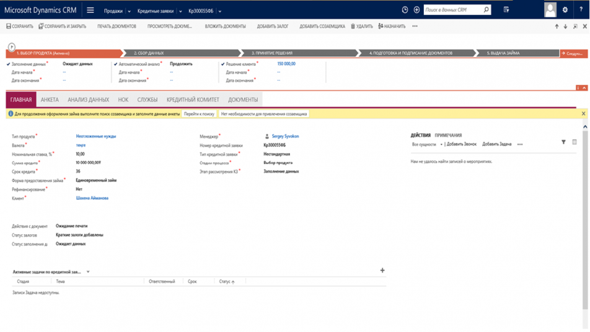Toggle the Автоматический анализ step checkmark
Viewport: 590px width, 332px height.
pyautogui.click(x=116, y=64)
